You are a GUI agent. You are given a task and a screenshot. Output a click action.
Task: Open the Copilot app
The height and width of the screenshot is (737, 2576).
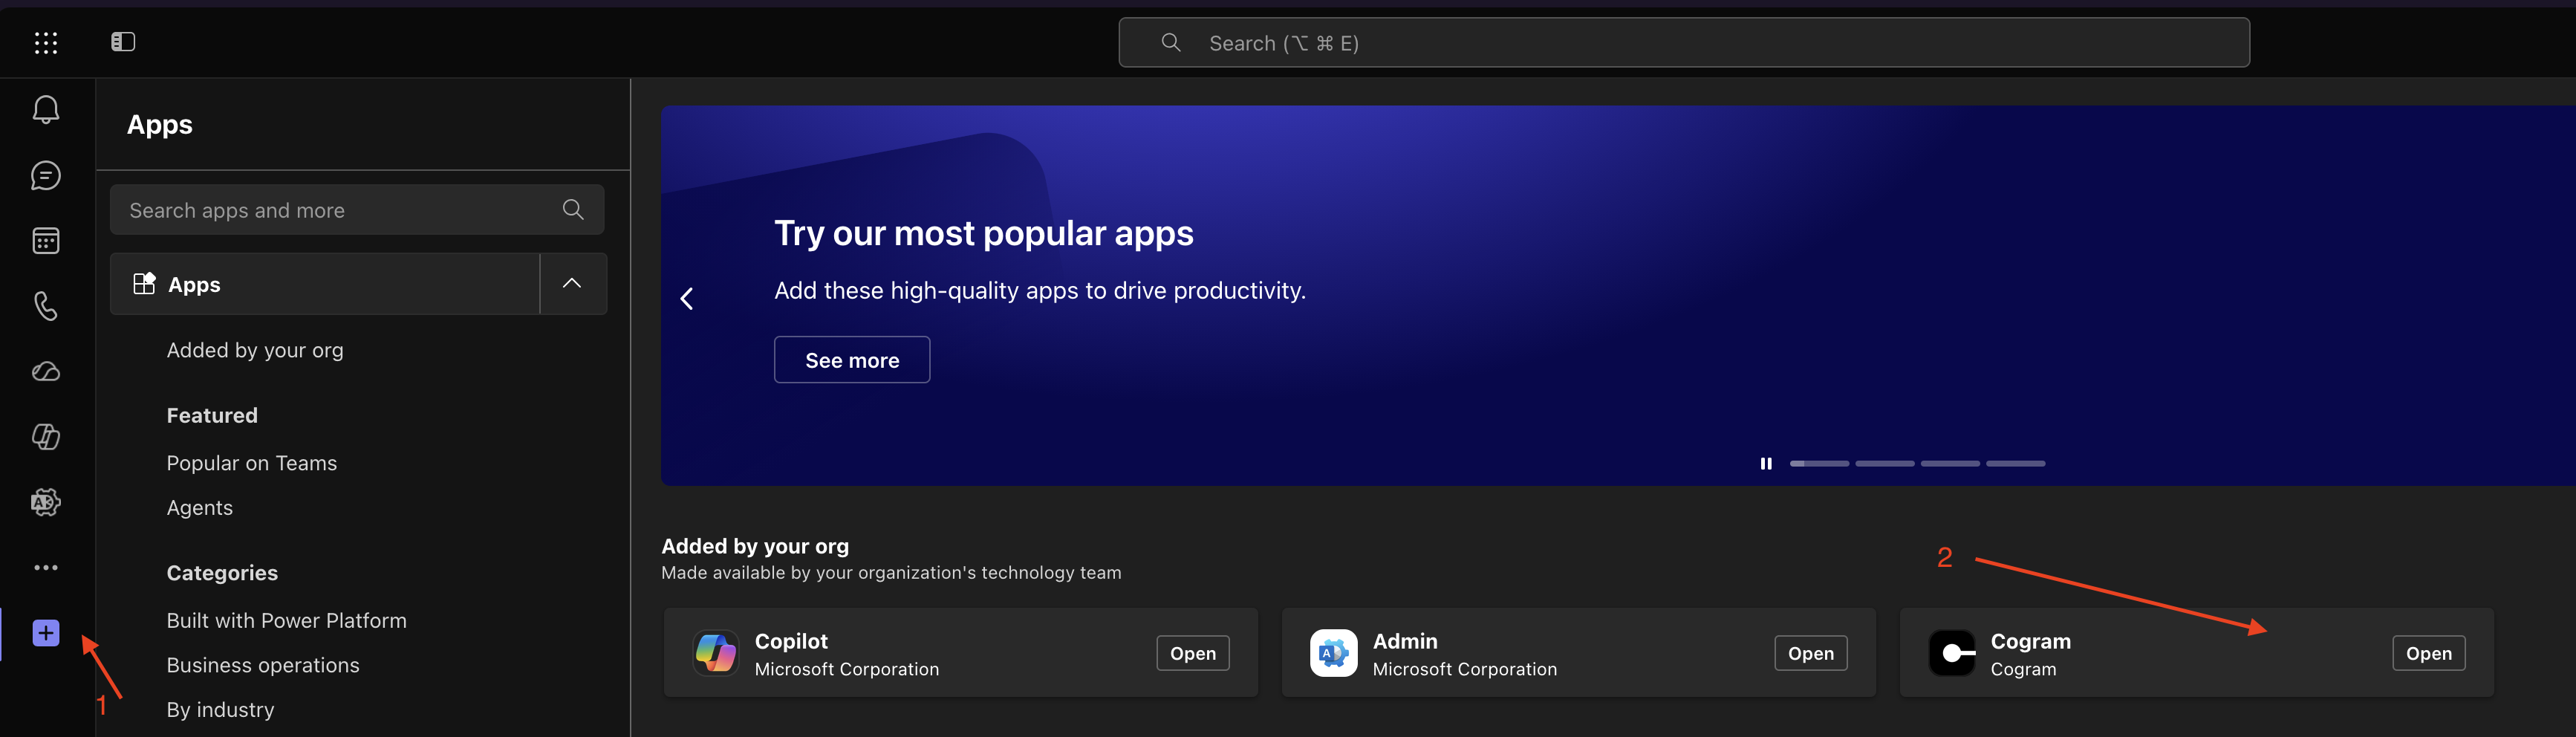point(1193,653)
